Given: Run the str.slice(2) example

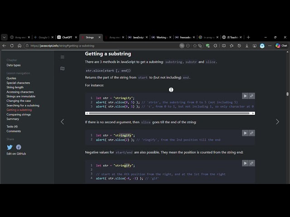Looking at the screenshot, I should [245, 133].
